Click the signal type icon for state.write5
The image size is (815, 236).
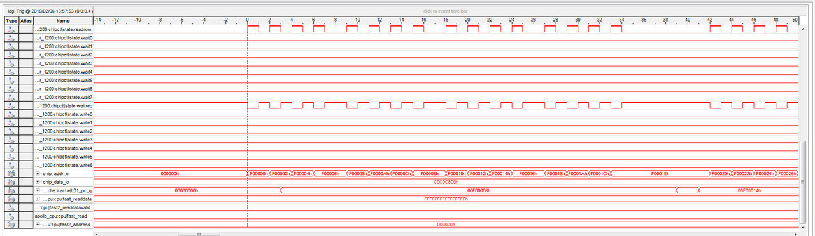point(11,157)
